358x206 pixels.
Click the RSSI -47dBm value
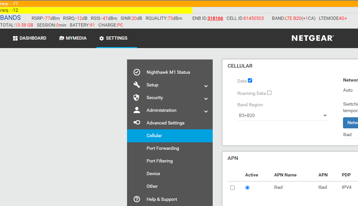(109, 18)
